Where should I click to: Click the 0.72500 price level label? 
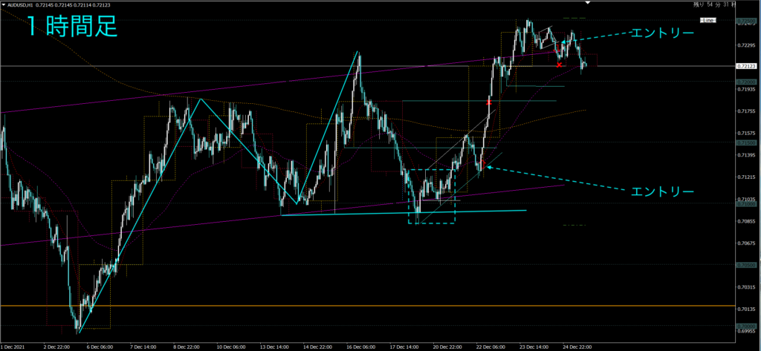[x=745, y=24]
